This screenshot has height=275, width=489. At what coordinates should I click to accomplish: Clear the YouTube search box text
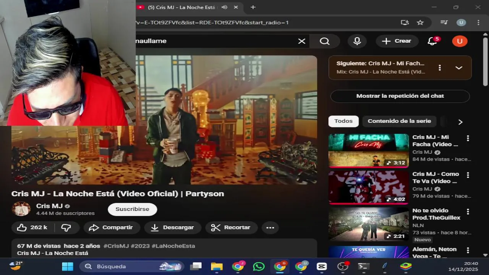tap(302, 41)
